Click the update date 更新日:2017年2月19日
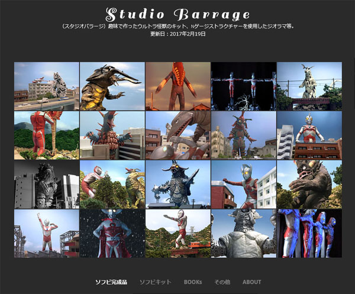 (178, 34)
